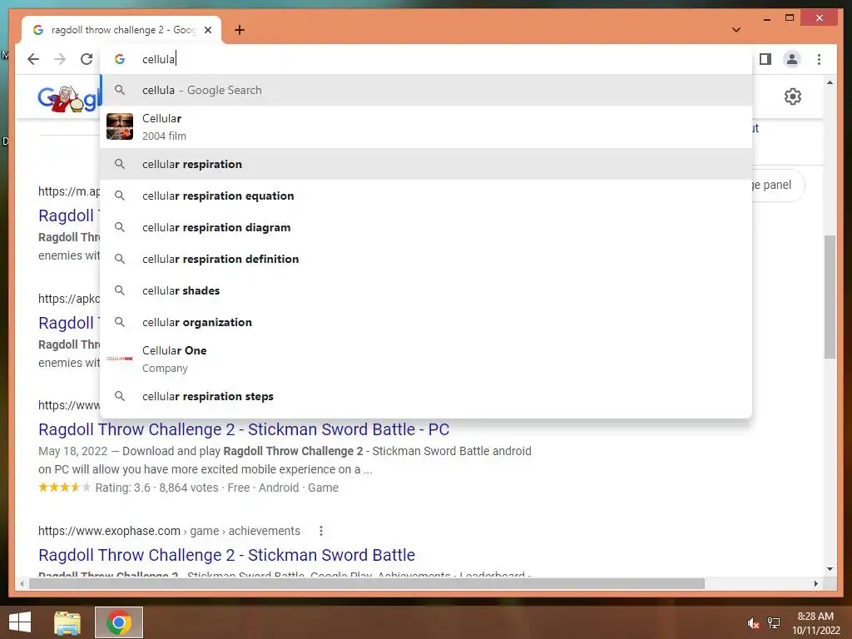Open the tab search dropdown chevron
The width and height of the screenshot is (852, 639).
736,30
